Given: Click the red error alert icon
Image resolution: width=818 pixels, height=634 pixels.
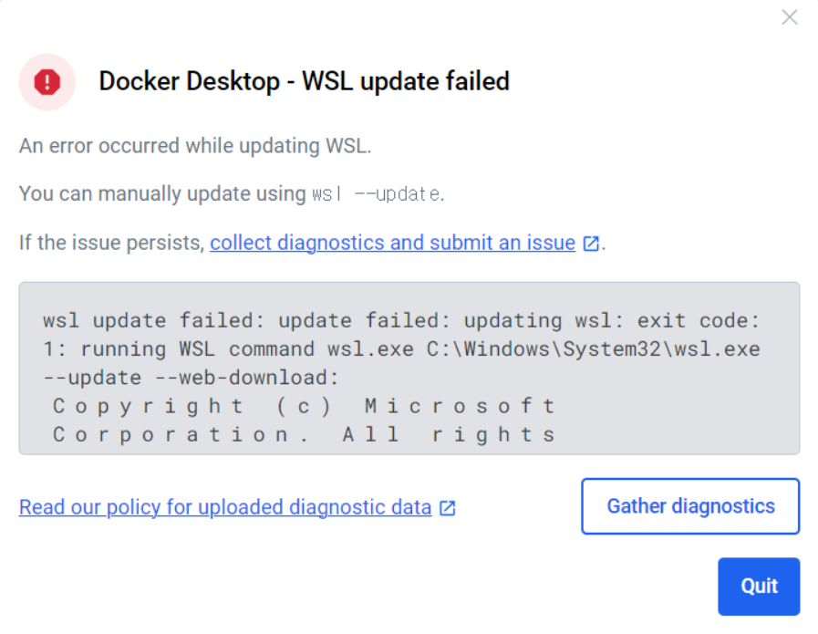Looking at the screenshot, I should click(47, 82).
